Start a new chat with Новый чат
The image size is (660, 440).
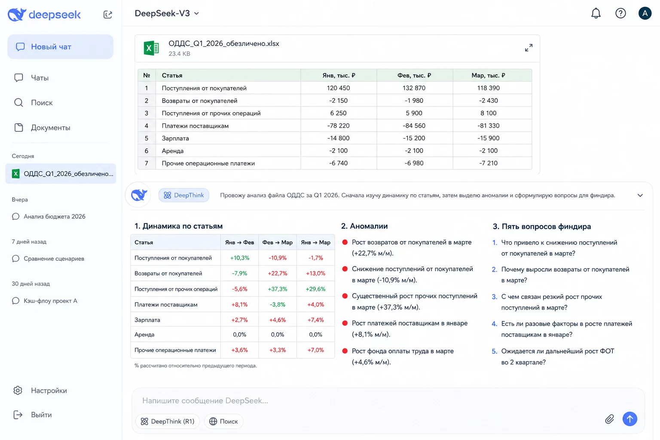coord(60,47)
